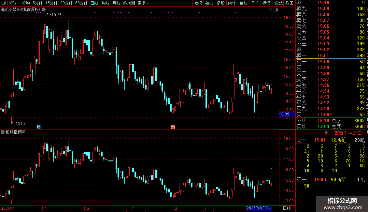368x212 pixels.
Task: Open the 多股 multi-stock view
Action: click(x=220, y=3)
